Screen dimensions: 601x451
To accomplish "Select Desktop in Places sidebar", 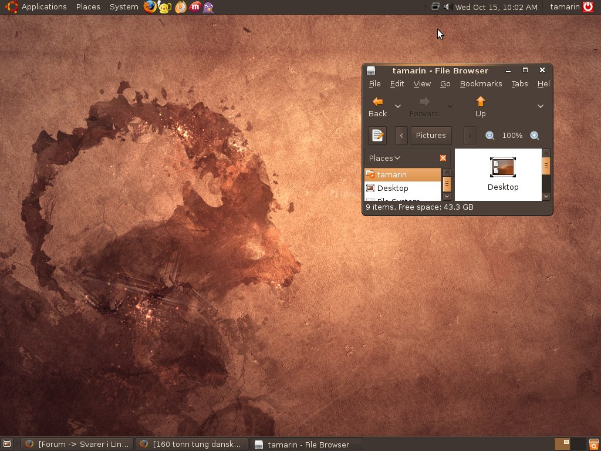I will tap(403, 188).
